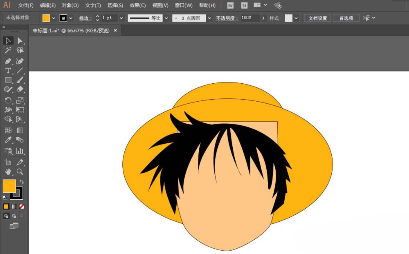
Task: Expand the control bar fill color dropdown
Action: [x=54, y=18]
